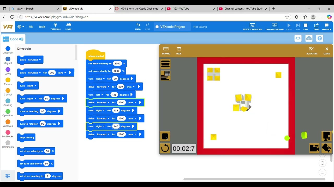Click the playground black stop square

point(165,136)
